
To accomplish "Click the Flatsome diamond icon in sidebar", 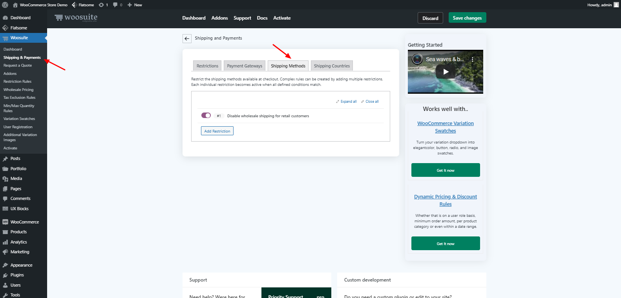I will pos(5,28).
